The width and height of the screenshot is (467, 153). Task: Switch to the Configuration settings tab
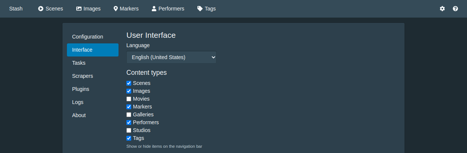87,37
